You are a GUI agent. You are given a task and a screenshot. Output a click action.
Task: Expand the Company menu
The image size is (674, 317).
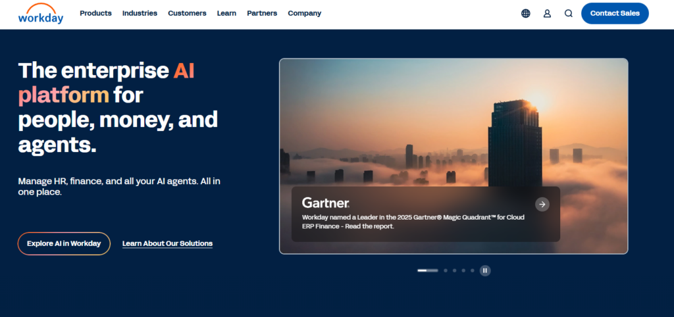(x=304, y=13)
